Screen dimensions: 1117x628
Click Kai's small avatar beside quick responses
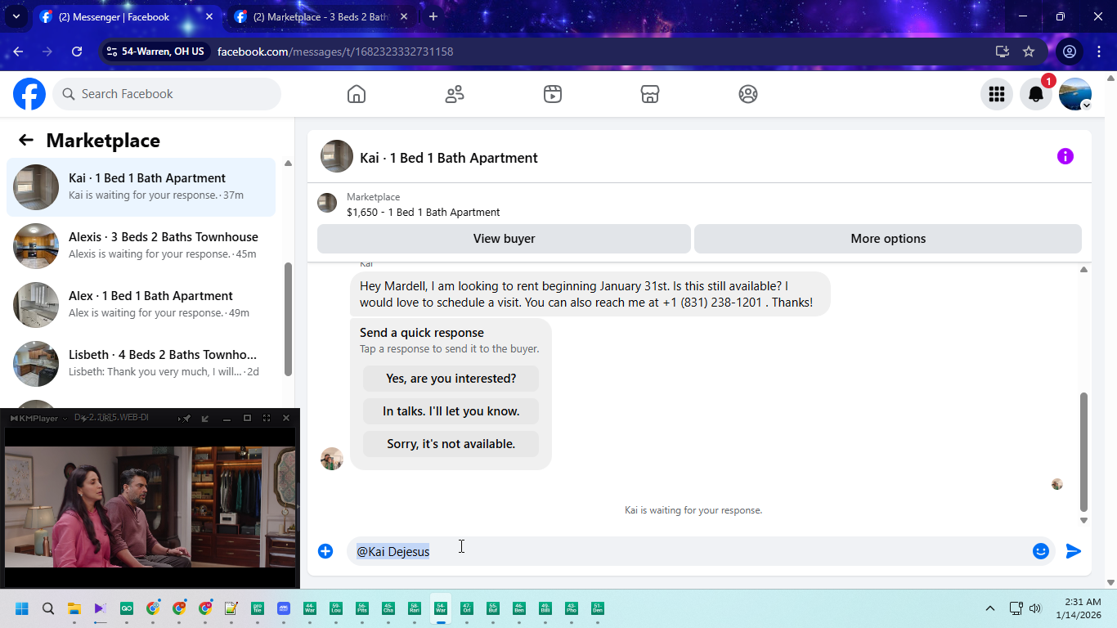332,459
